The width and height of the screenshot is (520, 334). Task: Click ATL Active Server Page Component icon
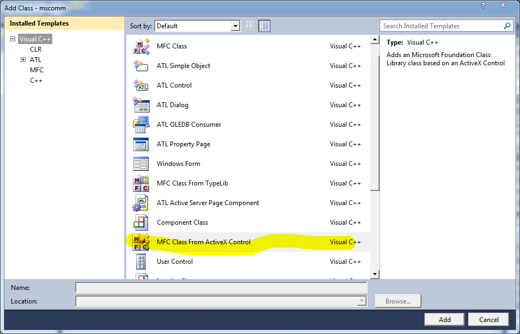tap(140, 203)
